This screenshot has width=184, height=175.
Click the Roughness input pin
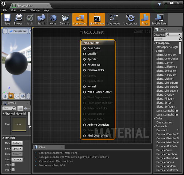pos(85,65)
